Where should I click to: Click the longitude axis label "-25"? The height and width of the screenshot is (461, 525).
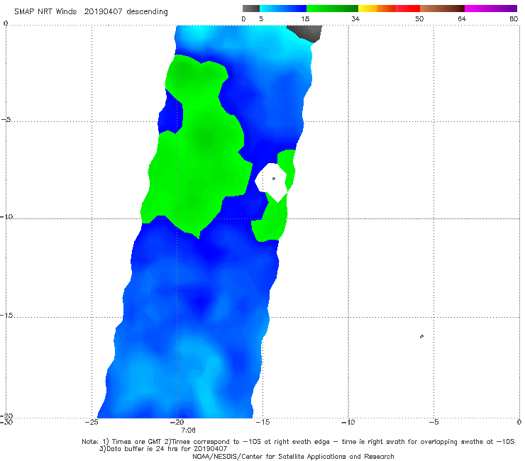tap(92, 422)
